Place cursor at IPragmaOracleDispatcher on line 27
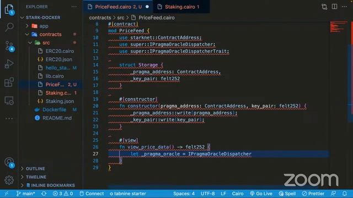Screen dimensions: 353x198 220,154
